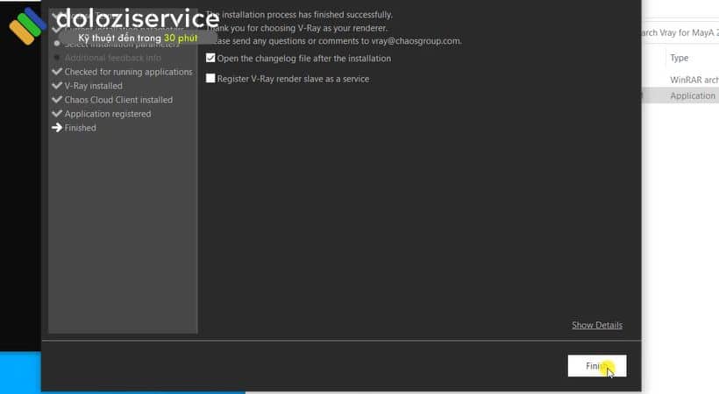Click checkmark next to Application registered
Viewport: 719px width, 394px height.
(57, 114)
